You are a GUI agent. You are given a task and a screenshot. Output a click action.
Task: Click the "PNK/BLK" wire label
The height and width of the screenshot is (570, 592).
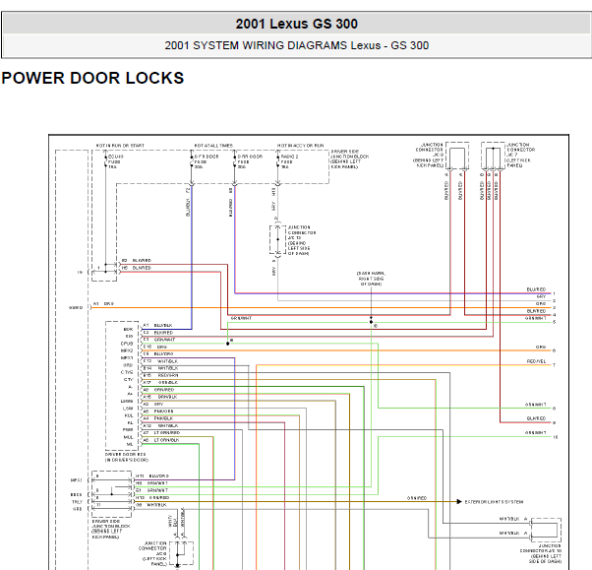click(x=163, y=418)
